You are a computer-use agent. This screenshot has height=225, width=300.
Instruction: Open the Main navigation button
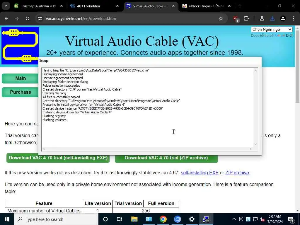[x=21, y=79]
